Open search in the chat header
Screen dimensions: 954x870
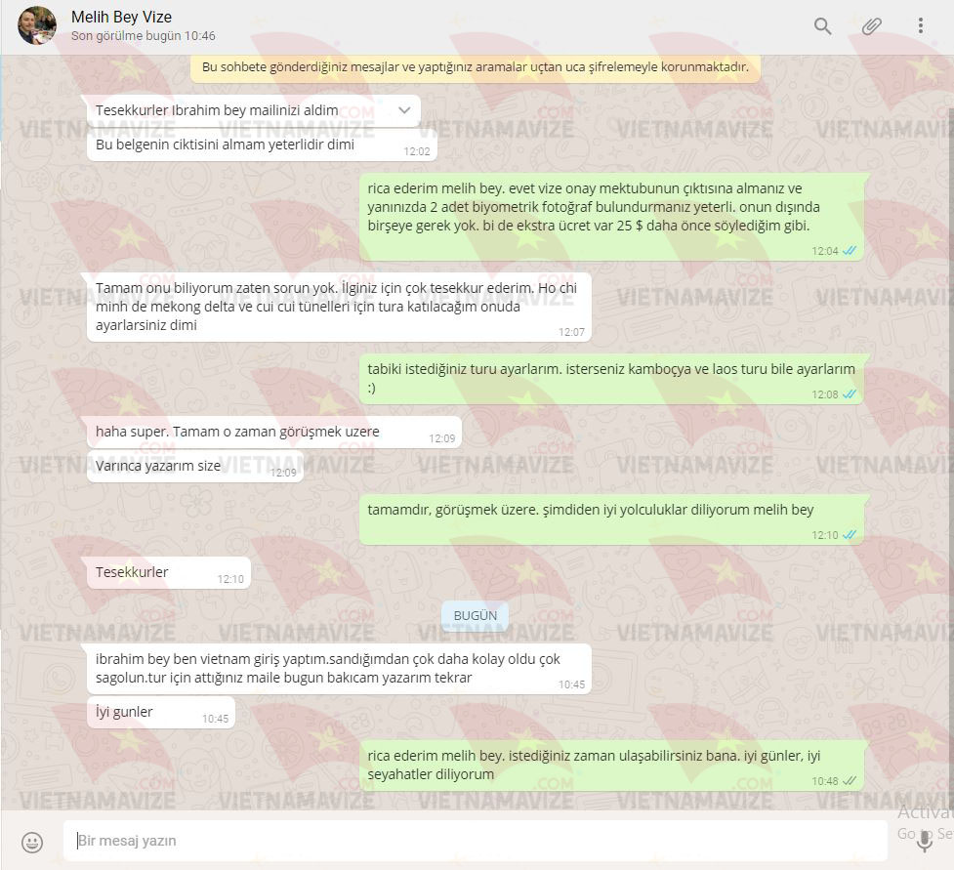coord(822,26)
